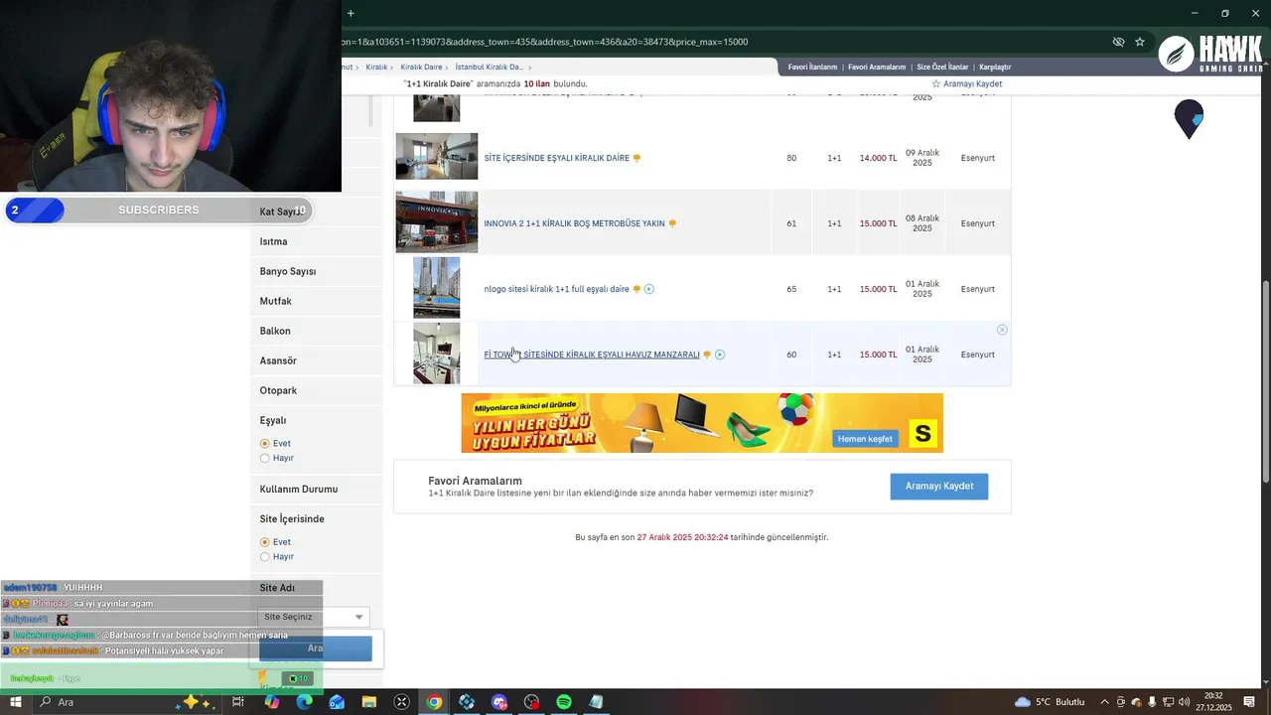The width and height of the screenshot is (1271, 715).
Task: Click Karşılaştır in the top menu
Action: 995,68
